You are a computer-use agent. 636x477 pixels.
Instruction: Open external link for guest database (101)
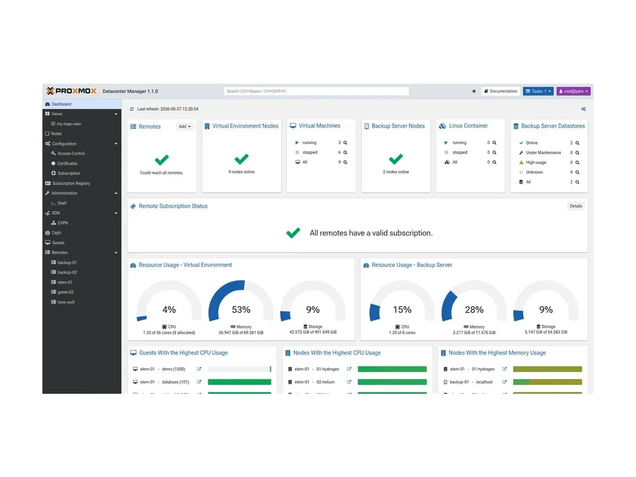pyautogui.click(x=199, y=382)
